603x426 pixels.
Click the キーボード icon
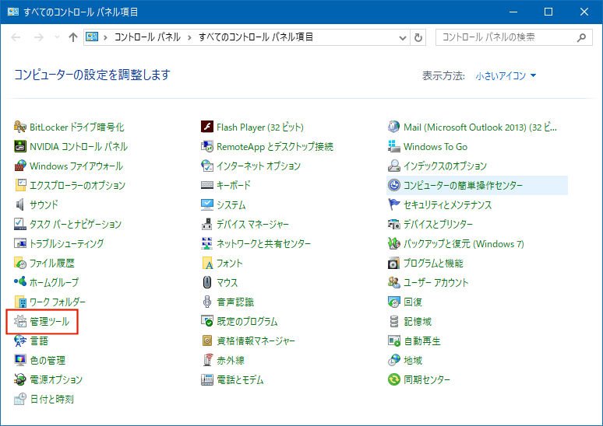coord(207,185)
